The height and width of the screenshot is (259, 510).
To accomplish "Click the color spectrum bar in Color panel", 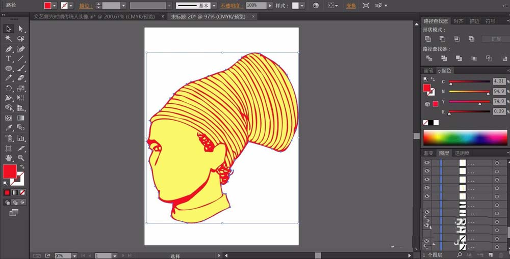I will (x=465, y=137).
